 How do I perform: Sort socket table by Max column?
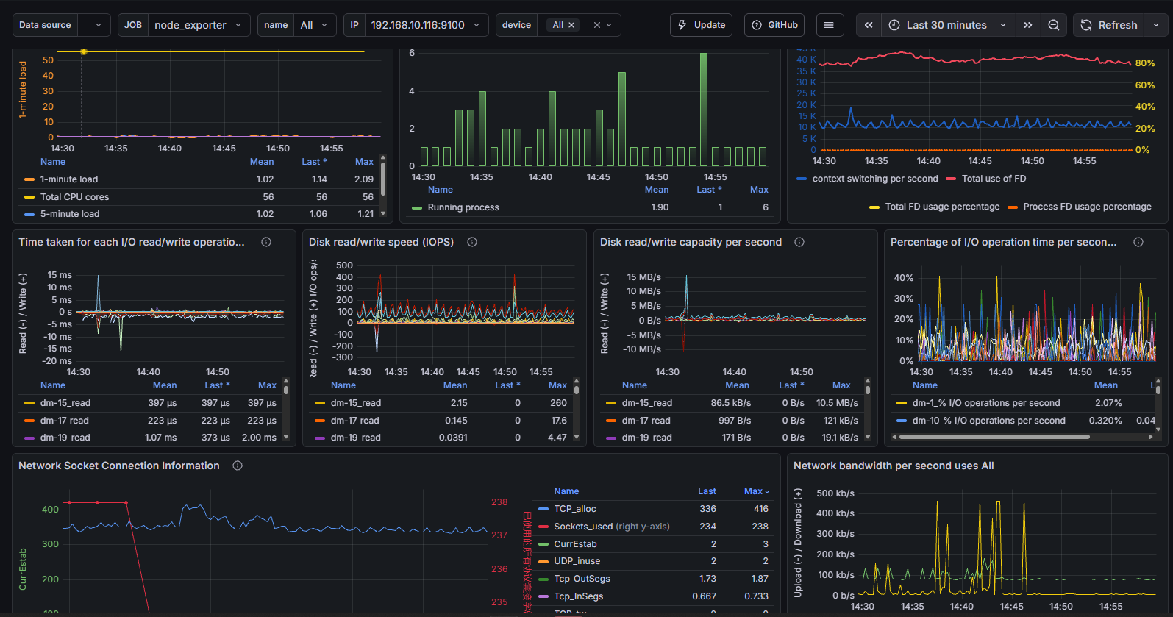[x=756, y=491]
